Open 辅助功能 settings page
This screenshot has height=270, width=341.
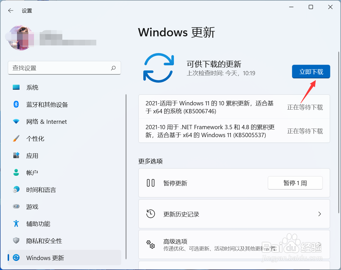64,224
